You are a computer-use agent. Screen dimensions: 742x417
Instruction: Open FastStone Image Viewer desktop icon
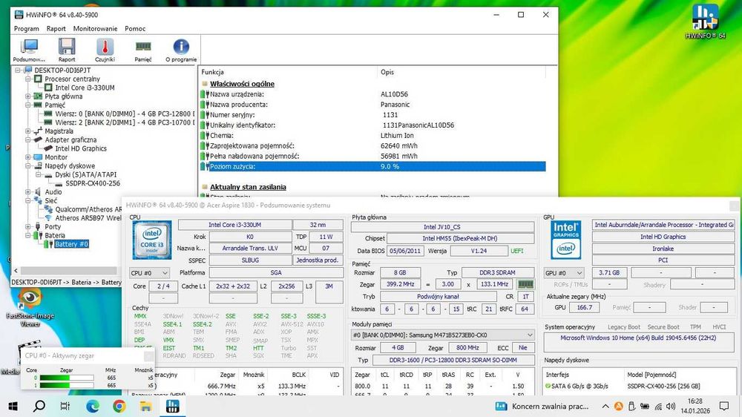click(30, 308)
